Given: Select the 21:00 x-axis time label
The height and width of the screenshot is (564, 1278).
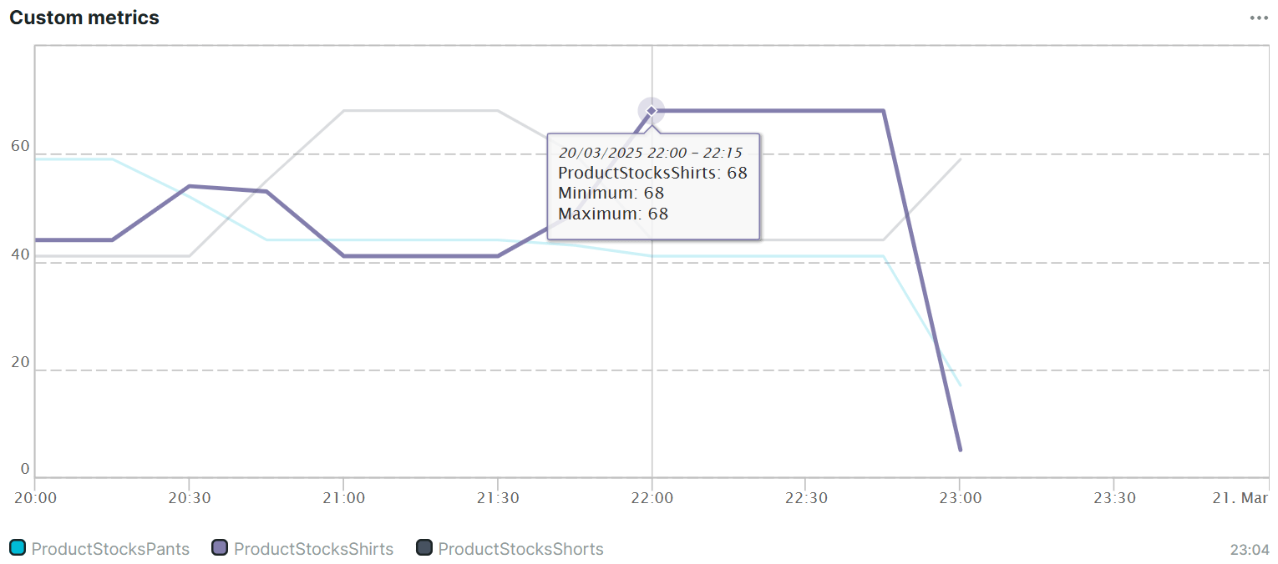Looking at the screenshot, I should (x=343, y=498).
